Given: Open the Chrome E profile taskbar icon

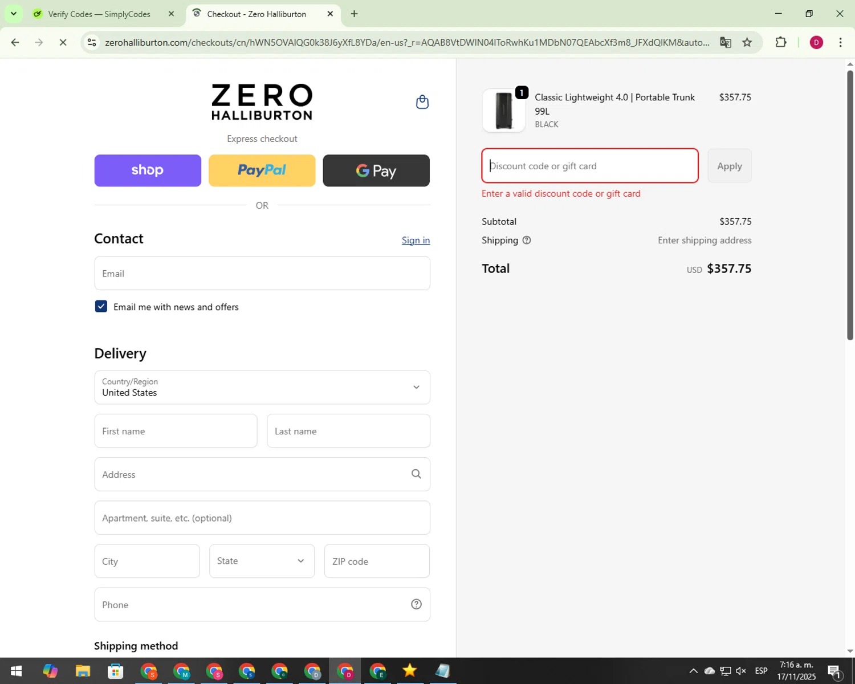Looking at the screenshot, I should (x=378, y=671).
